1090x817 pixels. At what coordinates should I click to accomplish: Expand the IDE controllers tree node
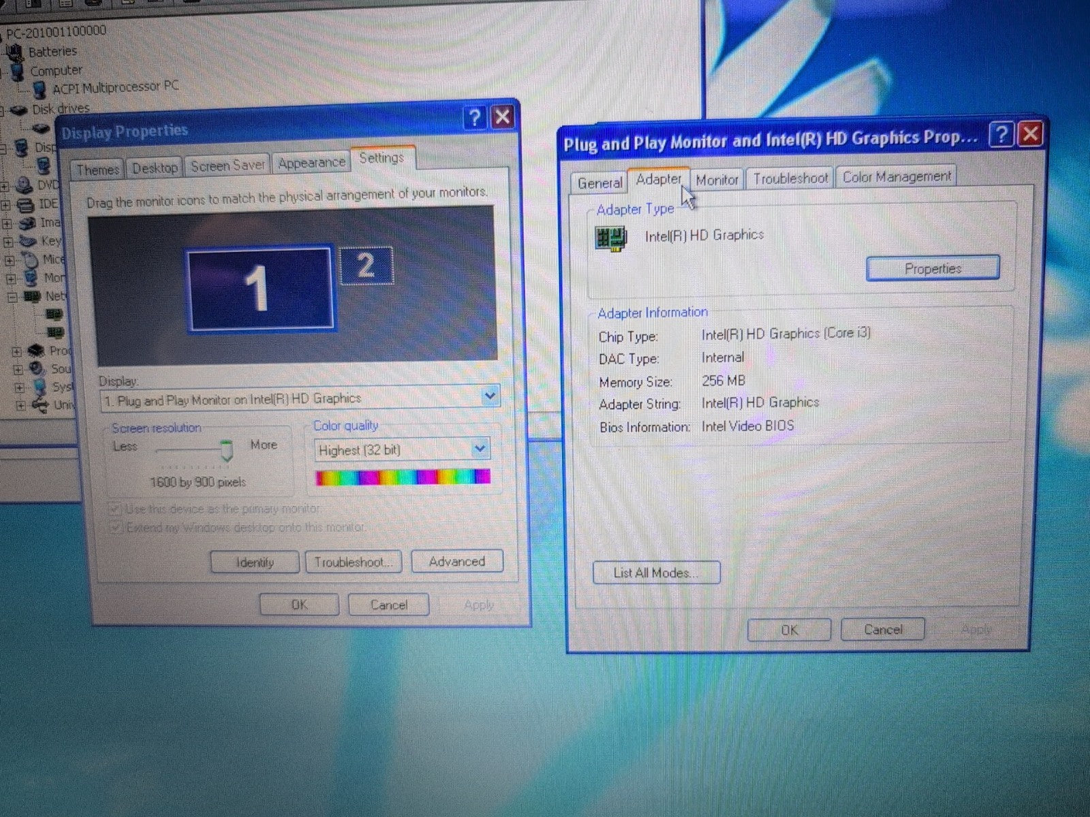pyautogui.click(x=6, y=205)
